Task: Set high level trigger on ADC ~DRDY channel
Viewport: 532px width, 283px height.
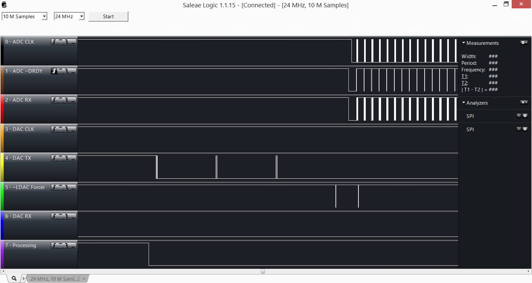Action: click(x=61, y=71)
